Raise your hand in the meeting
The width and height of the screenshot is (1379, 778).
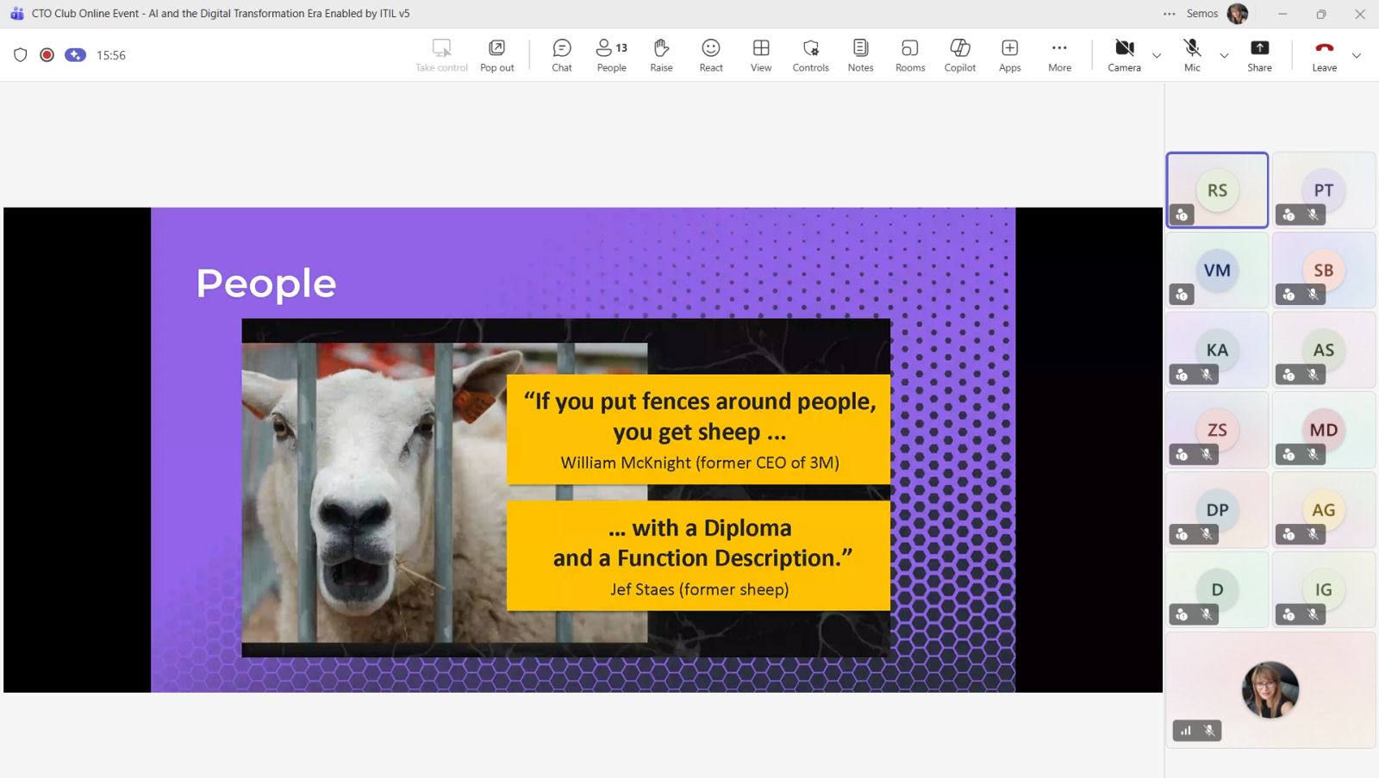[x=661, y=55]
